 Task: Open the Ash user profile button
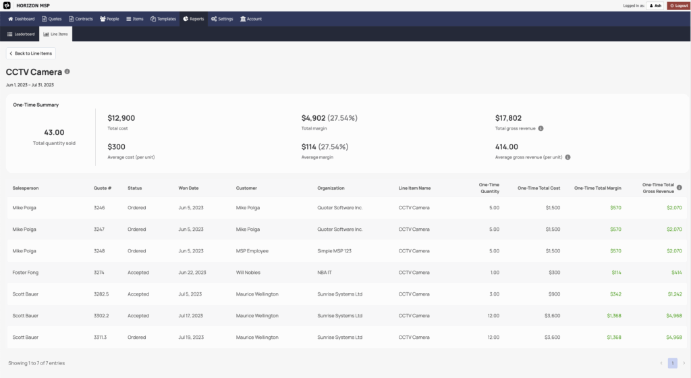(655, 5)
